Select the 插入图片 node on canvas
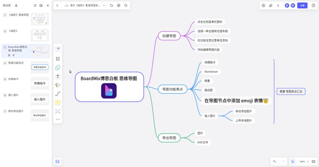319x167 pixels. click(210, 116)
